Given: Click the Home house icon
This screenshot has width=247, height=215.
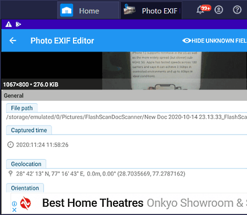Looking at the screenshot, I should (66, 10).
